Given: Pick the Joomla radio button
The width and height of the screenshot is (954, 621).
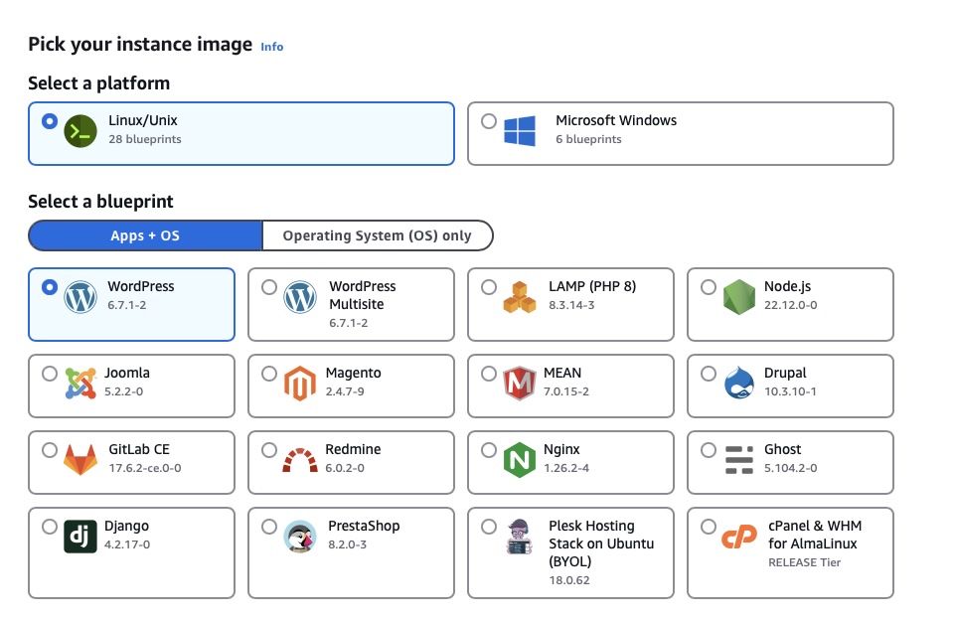Looking at the screenshot, I should pyautogui.click(x=50, y=374).
